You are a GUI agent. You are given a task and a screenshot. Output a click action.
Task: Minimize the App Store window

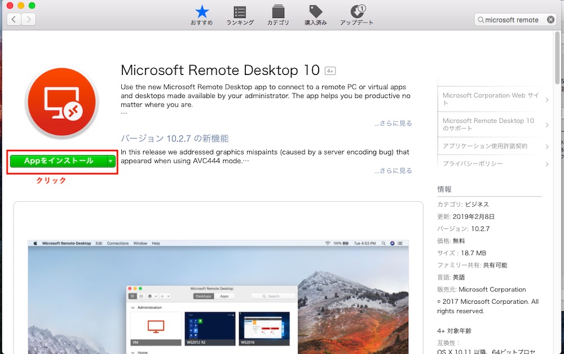click(x=21, y=6)
